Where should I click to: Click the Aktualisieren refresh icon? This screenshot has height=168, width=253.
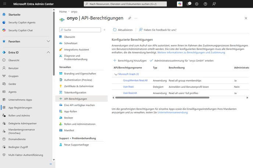[x=115, y=30]
